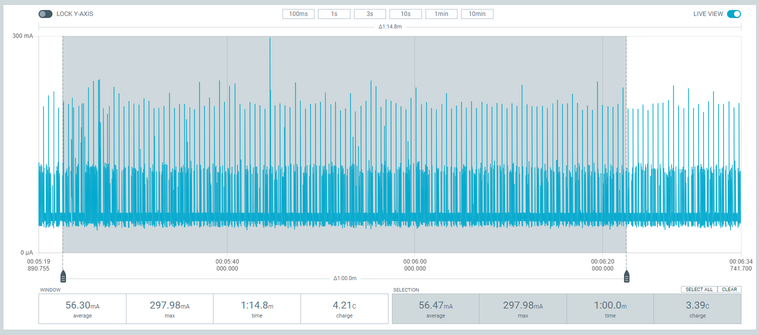This screenshot has width=759, height=335.
Task: Click the Δ1:14.8m window span label
Action: (390, 27)
